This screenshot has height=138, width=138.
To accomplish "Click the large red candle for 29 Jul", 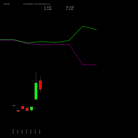I will coord(40,85).
